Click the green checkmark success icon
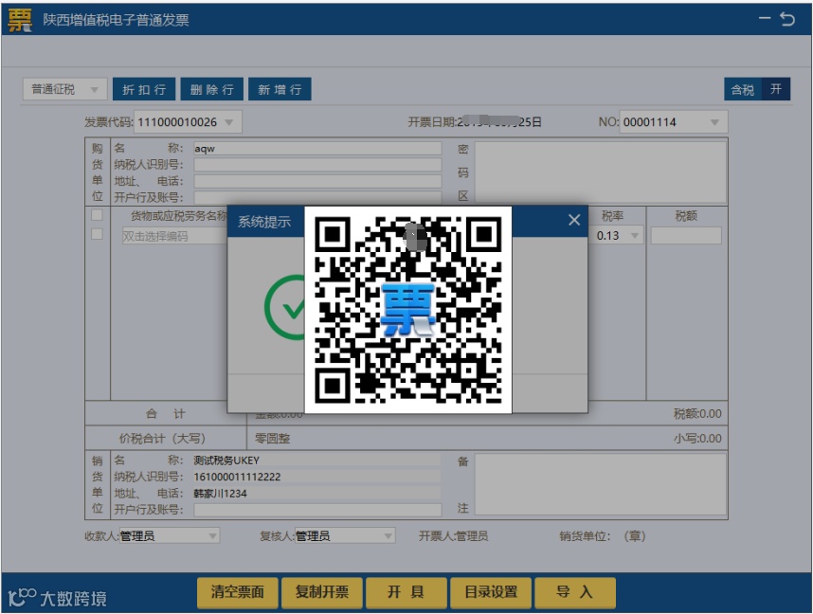 pos(284,308)
